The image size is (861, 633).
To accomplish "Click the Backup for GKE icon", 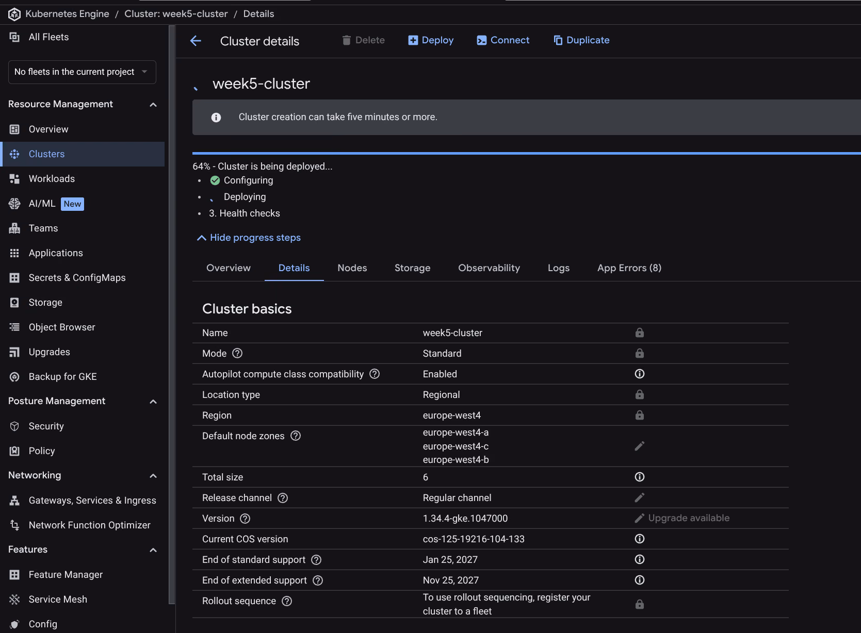I will click(x=15, y=376).
